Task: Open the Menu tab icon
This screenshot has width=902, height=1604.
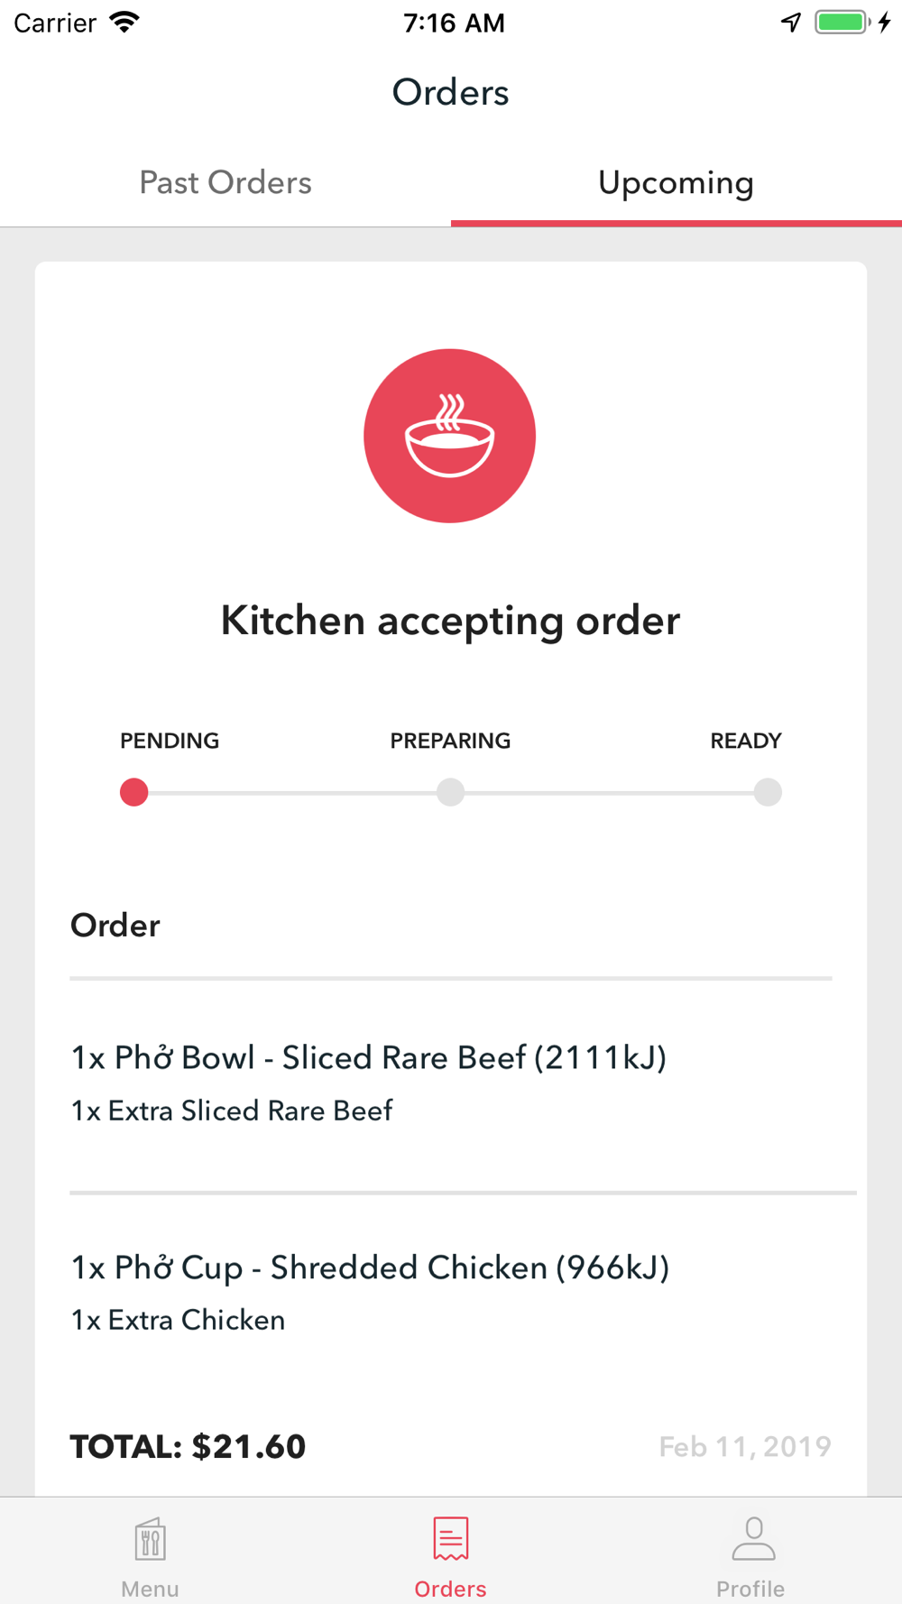Action: 150,1539
